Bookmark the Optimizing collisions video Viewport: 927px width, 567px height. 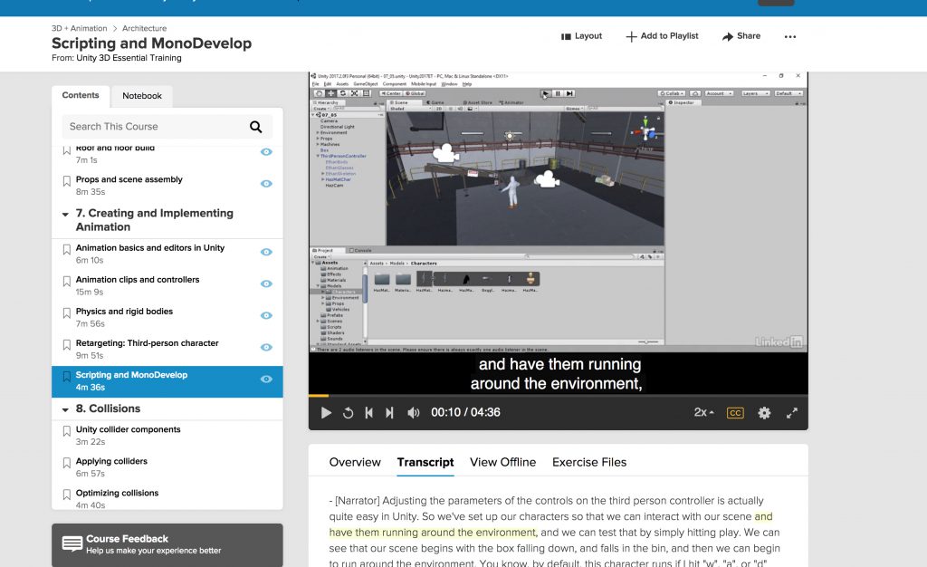pos(67,495)
